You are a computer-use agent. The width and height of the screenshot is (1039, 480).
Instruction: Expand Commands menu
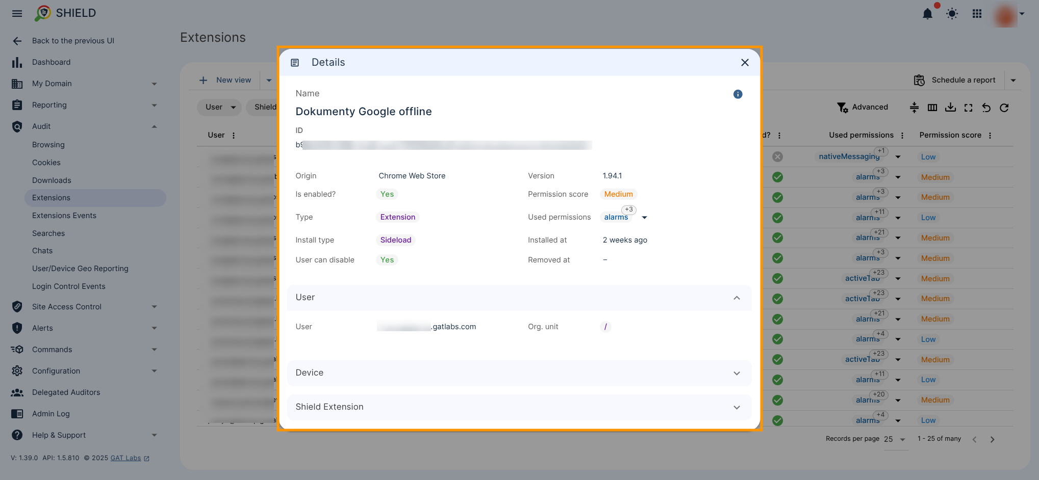84,350
